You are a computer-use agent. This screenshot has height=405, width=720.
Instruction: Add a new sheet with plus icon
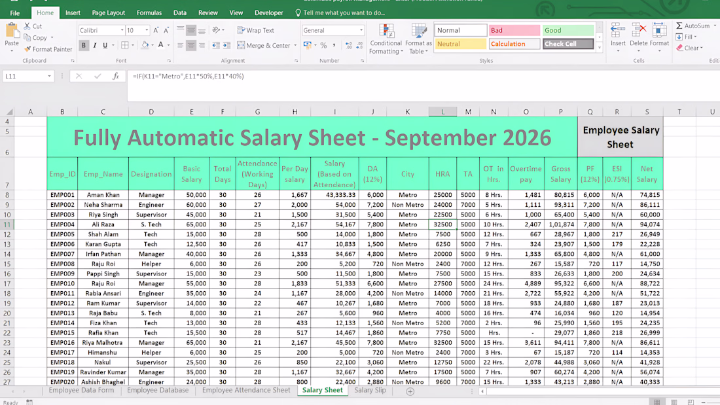point(410,391)
